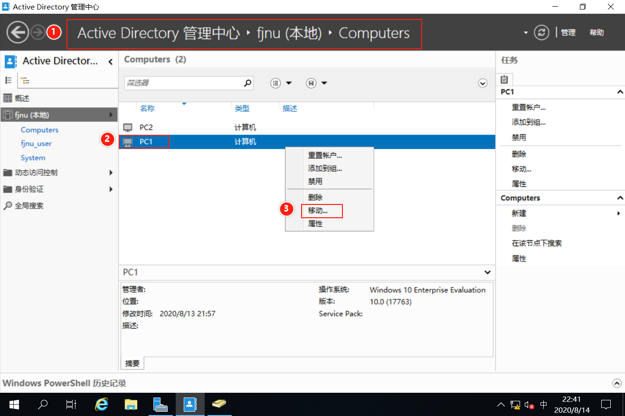Select the PC2 computer row
Viewport: 625px width, 416px height.
pyautogui.click(x=307, y=127)
